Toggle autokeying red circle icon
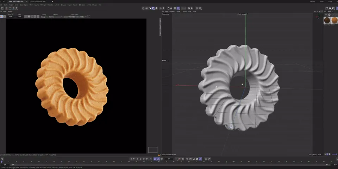 click(179, 159)
